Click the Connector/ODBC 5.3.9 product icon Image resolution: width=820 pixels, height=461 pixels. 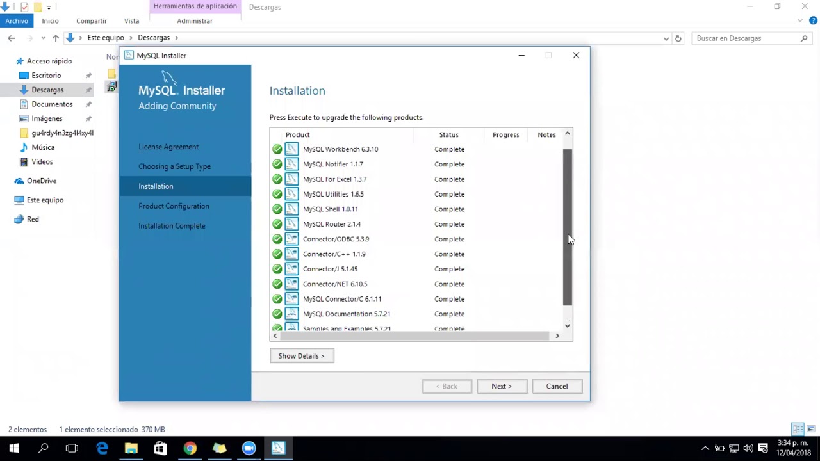tap(291, 239)
